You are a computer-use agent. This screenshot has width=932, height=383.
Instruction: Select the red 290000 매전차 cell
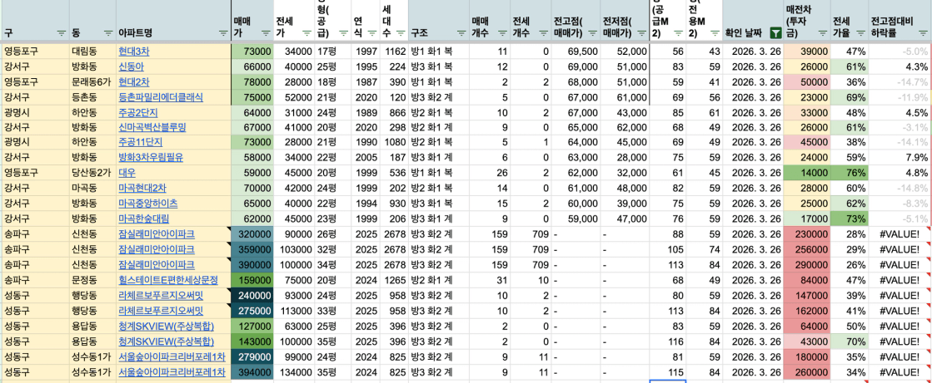[x=803, y=265]
